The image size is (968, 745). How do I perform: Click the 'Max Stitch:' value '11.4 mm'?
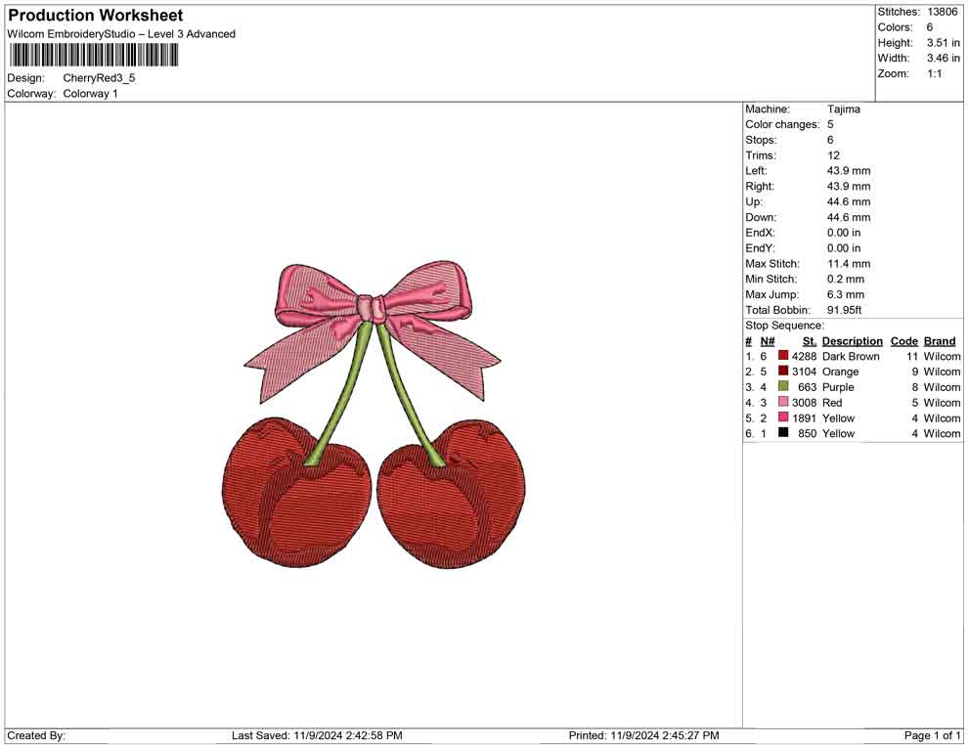coord(849,264)
